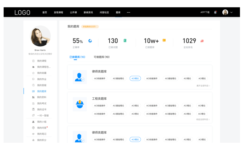Click the large profile photo of Brian Harris
The image size is (243, 150).
tap(40, 36)
